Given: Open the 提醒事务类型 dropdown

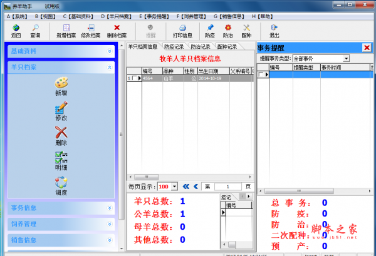Looking at the screenshot, I should coord(346,58).
